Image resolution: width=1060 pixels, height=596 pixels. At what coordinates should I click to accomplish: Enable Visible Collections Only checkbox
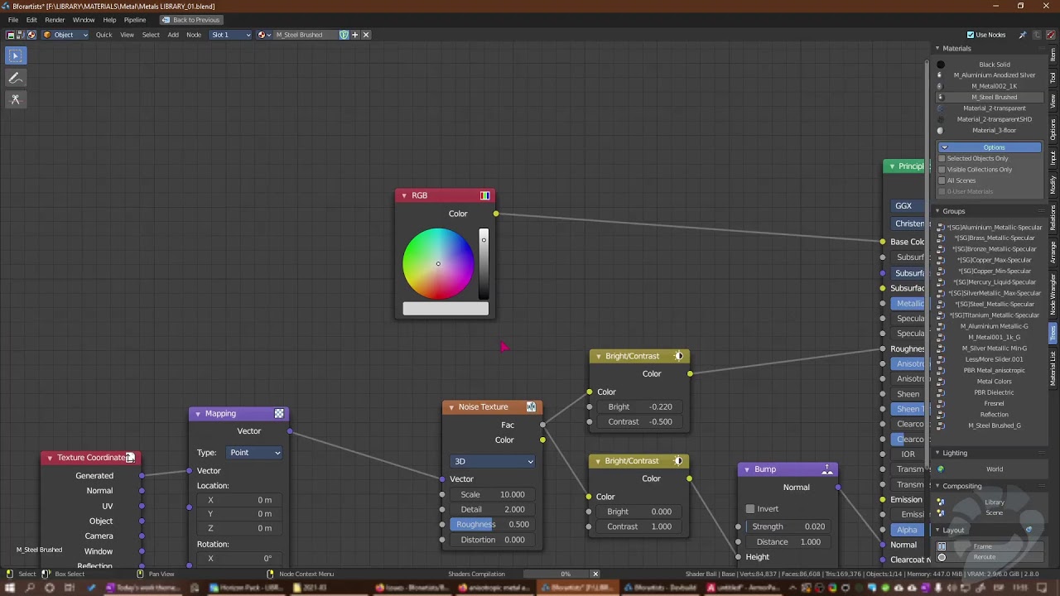tap(942, 170)
